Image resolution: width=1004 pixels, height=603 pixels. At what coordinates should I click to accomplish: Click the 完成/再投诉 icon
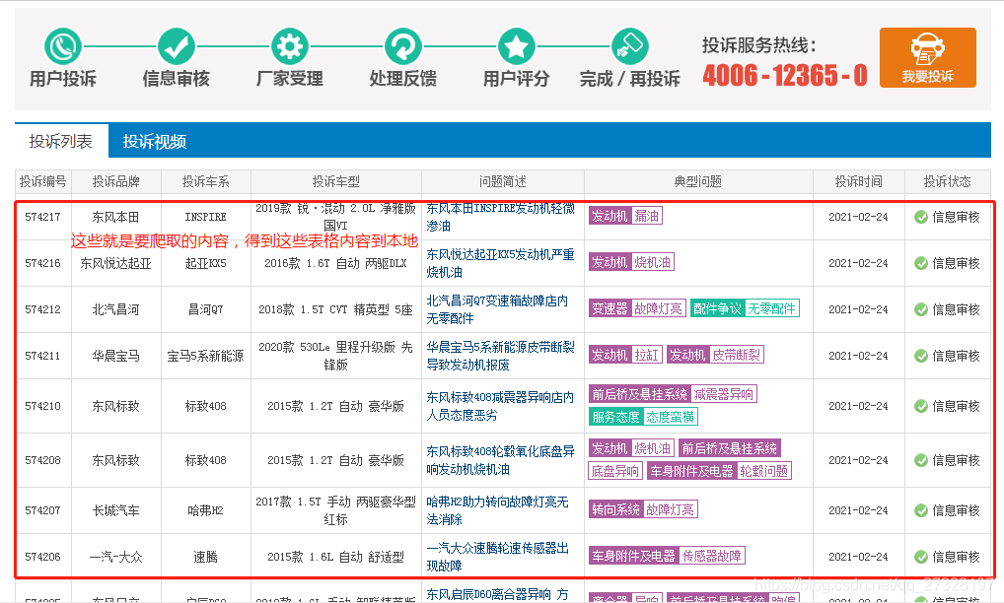[629, 46]
